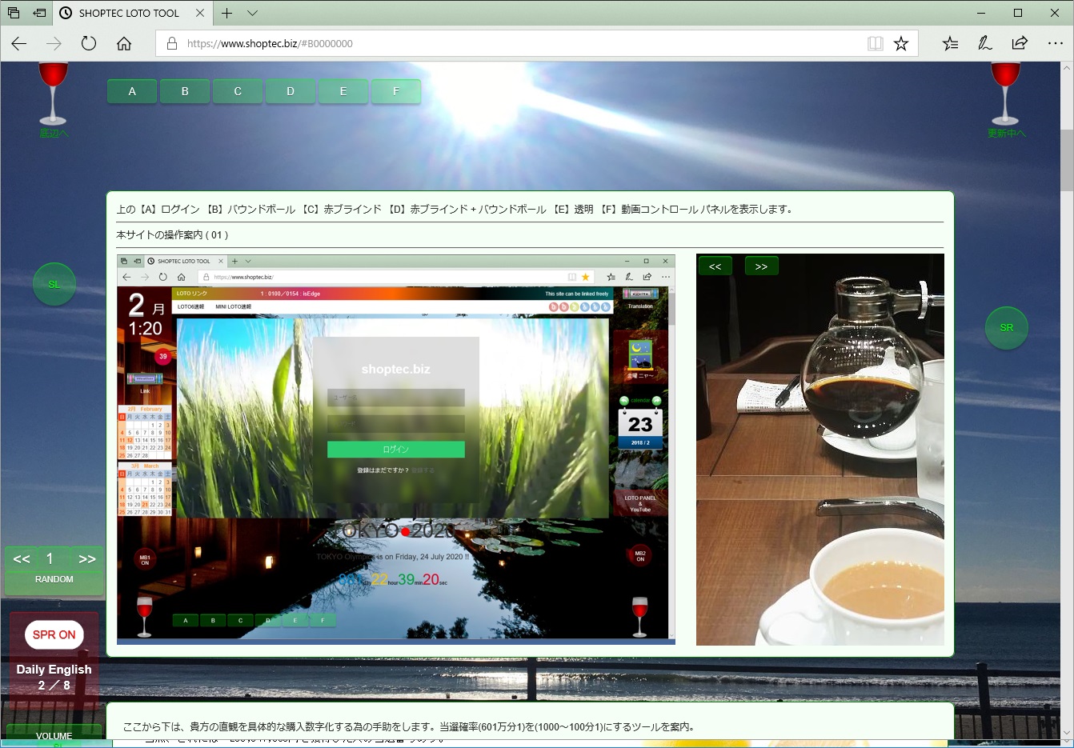Show tab previews chevron
Viewport: 1074px width, 748px height.
[252, 13]
